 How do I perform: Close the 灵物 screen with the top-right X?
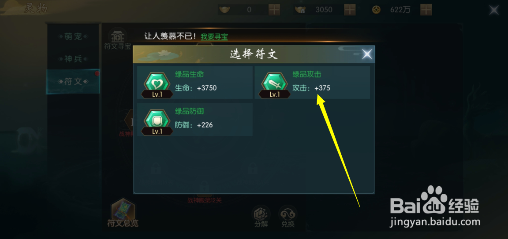click(x=494, y=10)
